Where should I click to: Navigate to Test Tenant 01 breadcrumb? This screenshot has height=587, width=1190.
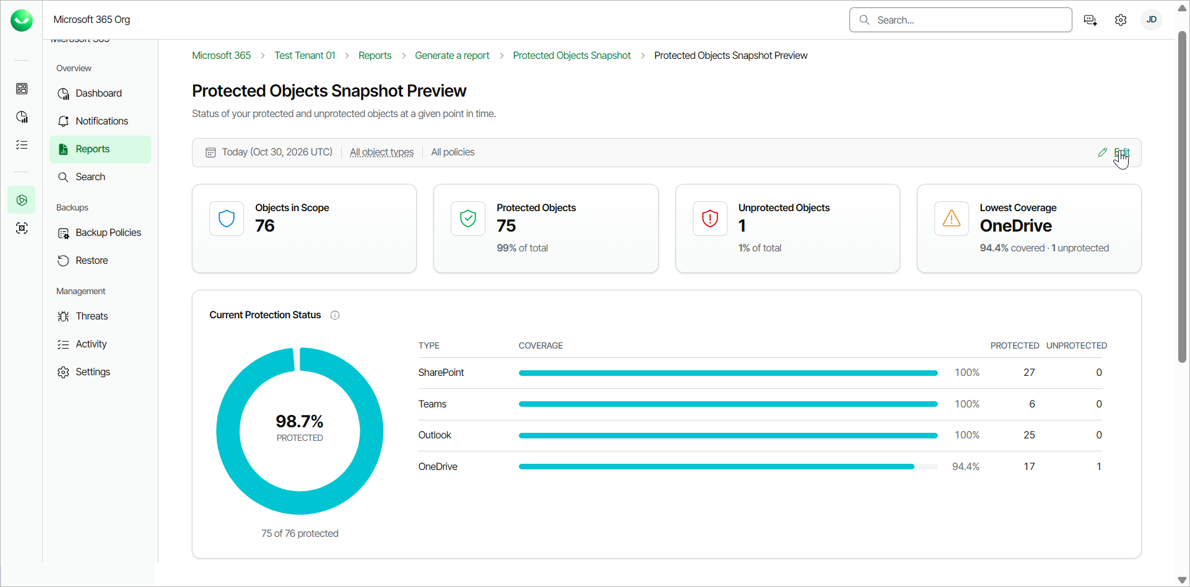click(x=305, y=56)
